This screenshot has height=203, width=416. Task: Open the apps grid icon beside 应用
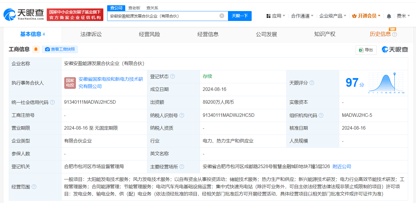pos(269,16)
